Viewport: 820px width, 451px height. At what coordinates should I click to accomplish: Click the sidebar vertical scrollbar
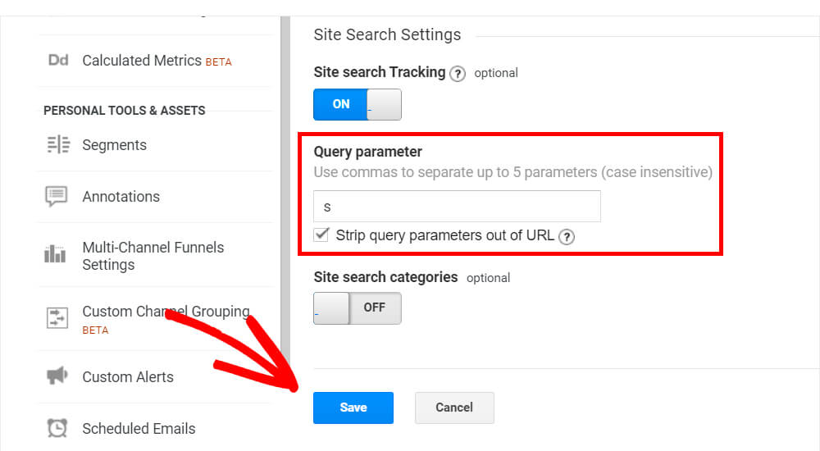[285, 189]
